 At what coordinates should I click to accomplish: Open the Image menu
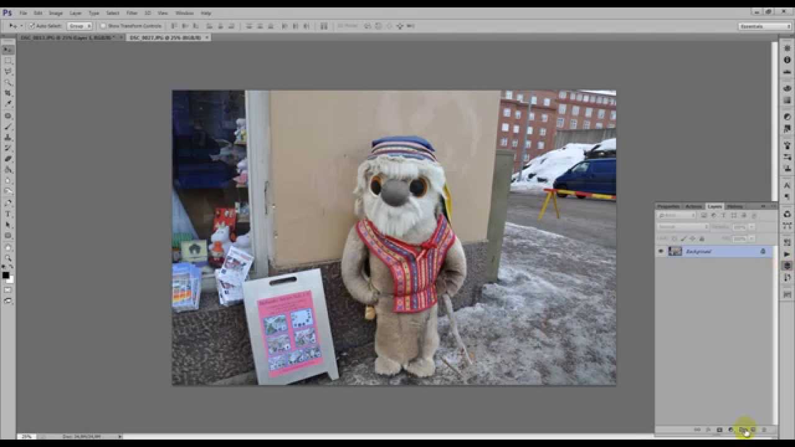pyautogui.click(x=56, y=13)
